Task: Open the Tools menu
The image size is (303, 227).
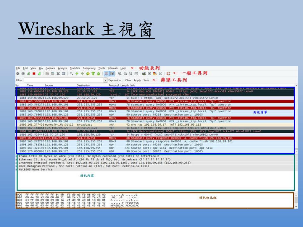Action: tap(102, 68)
